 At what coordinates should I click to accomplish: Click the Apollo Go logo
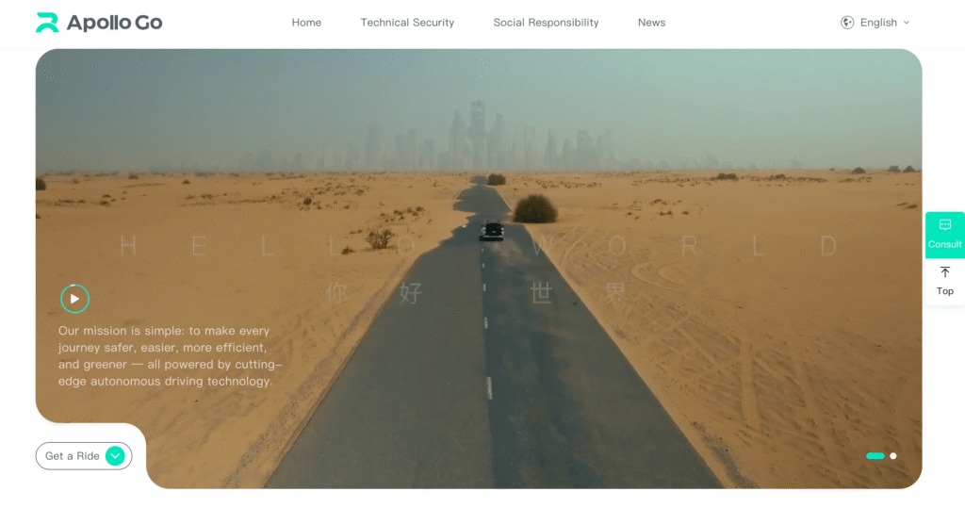(x=99, y=23)
